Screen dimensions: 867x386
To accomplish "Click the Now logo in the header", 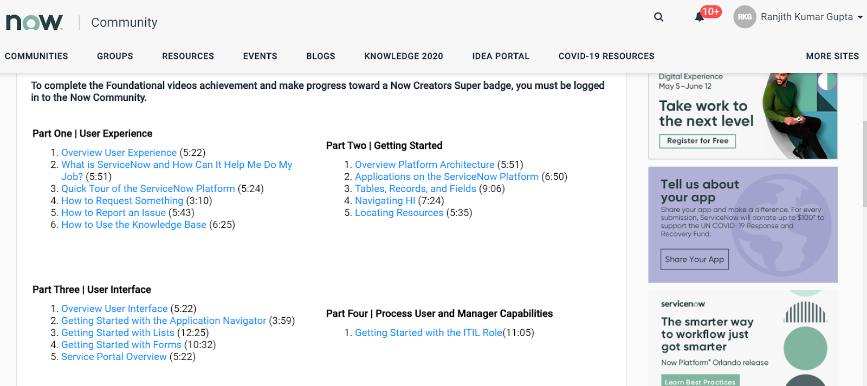I will click(34, 22).
